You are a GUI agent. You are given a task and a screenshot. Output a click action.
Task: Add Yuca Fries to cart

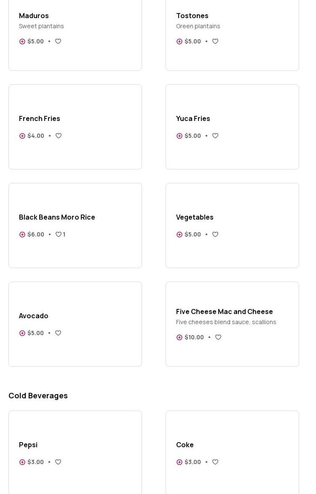tap(179, 136)
